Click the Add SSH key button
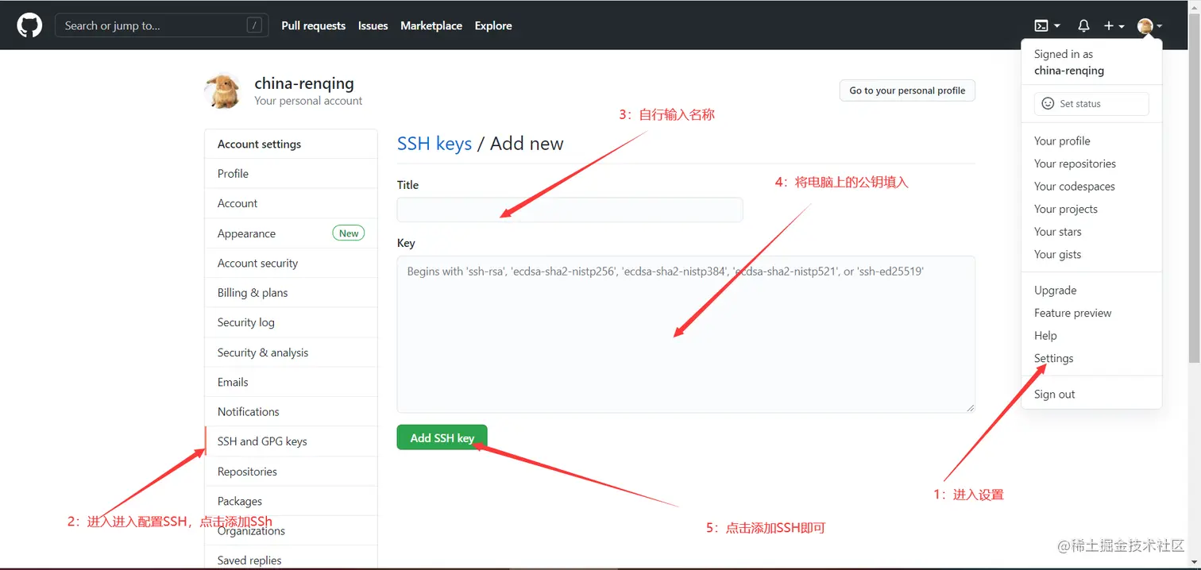Image resolution: width=1201 pixels, height=570 pixels. tap(442, 437)
